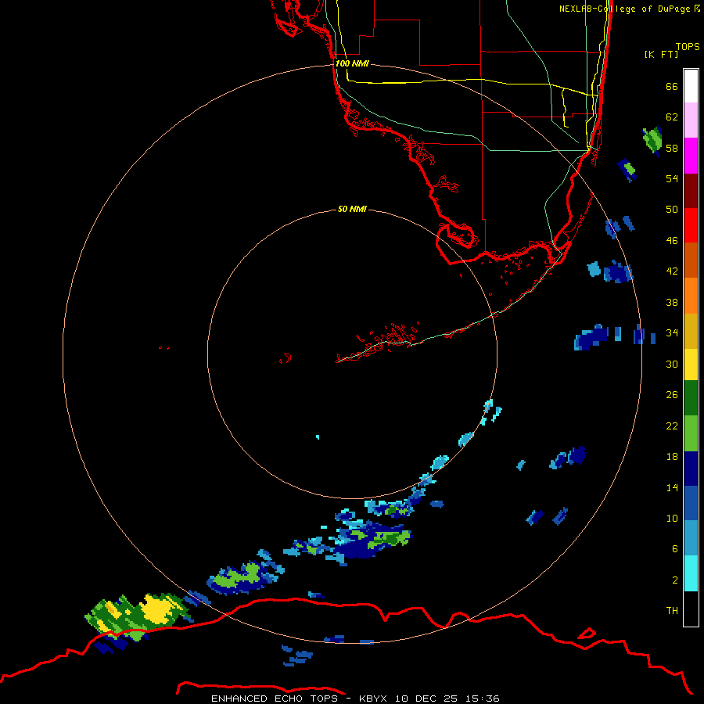Screen dimensions: 704x704
Task: Select the light blue legend swatch
Action: pos(691,538)
